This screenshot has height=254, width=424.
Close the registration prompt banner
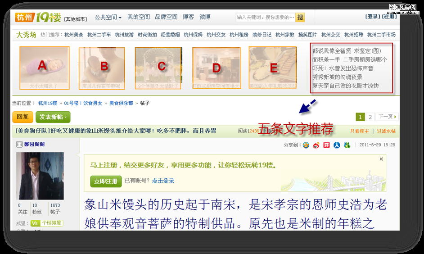tap(381, 159)
